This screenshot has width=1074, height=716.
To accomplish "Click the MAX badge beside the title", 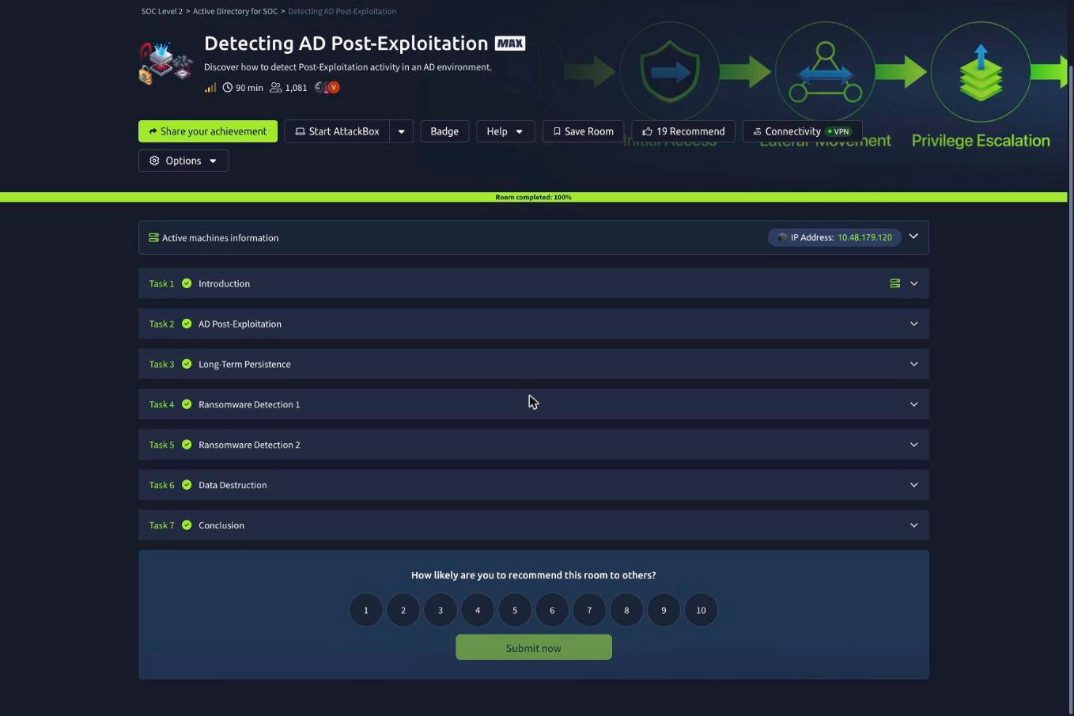I will pos(510,44).
